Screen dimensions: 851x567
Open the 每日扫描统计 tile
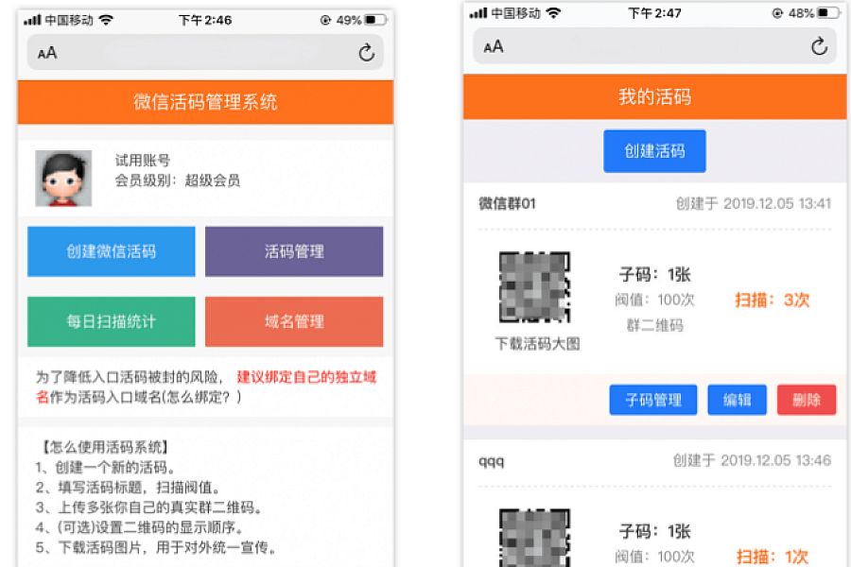pos(112,321)
